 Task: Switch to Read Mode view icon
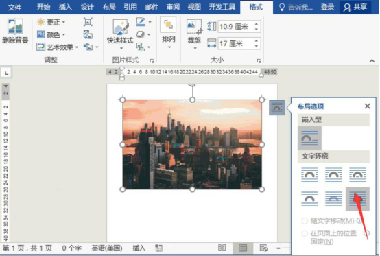click(222, 248)
